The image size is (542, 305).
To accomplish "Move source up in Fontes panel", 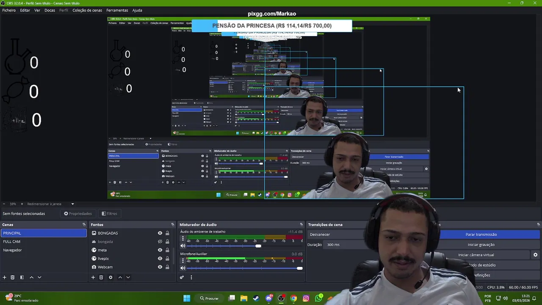I will coord(120,277).
